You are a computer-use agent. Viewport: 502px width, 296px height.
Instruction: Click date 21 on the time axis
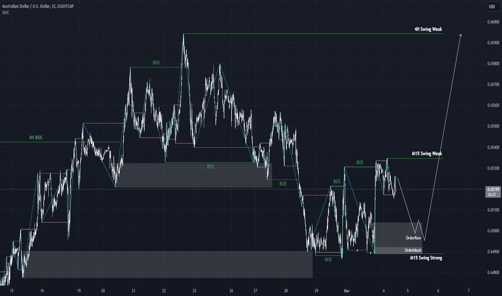[x=133, y=291]
